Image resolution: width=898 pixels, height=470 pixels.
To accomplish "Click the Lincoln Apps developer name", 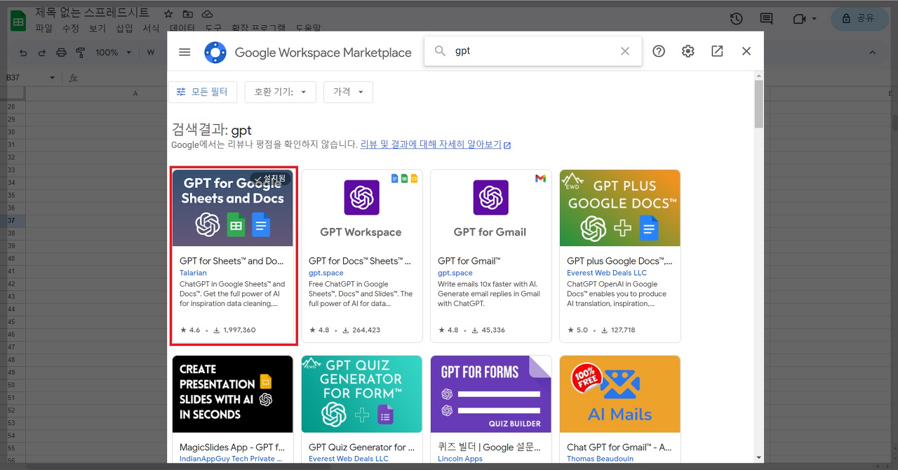I will click(x=460, y=459).
